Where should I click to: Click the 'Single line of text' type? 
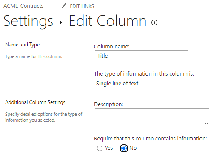click(117, 84)
